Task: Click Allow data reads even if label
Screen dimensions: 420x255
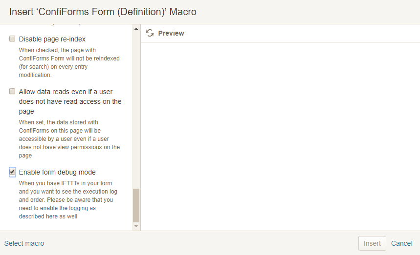Action: [x=70, y=101]
